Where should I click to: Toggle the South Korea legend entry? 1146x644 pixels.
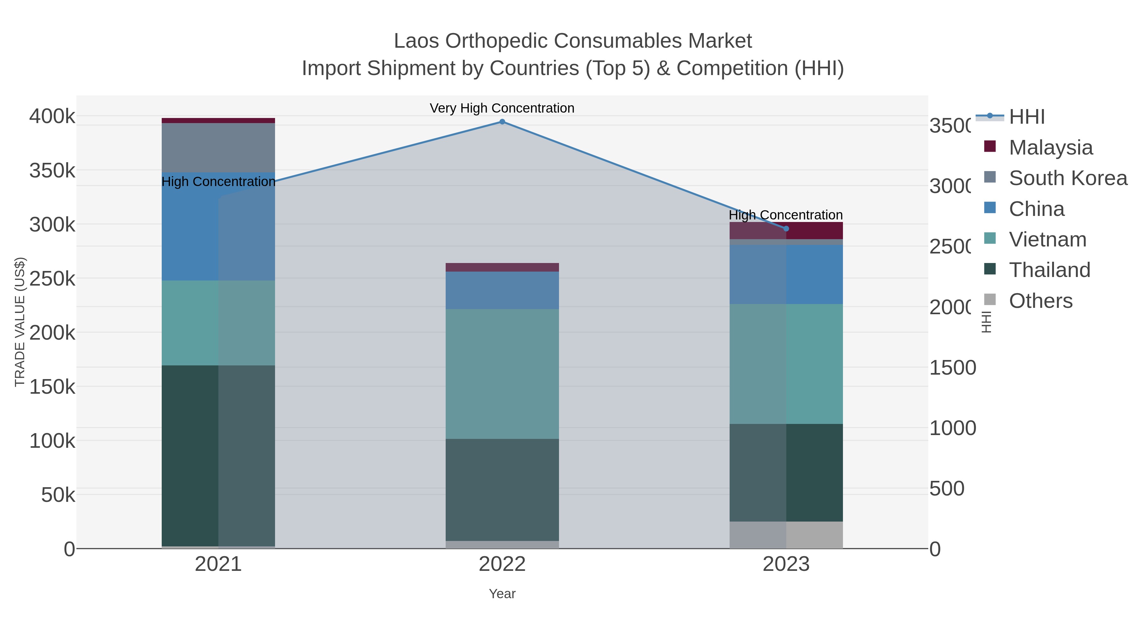click(x=1056, y=178)
